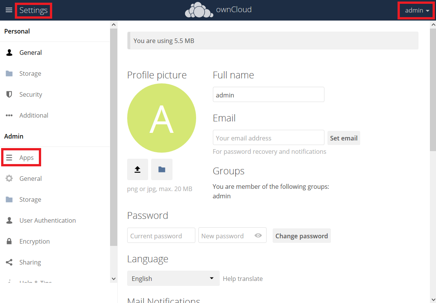Image resolution: width=436 pixels, height=303 pixels.
Task: Open User Authentication settings
Action: 48,220
